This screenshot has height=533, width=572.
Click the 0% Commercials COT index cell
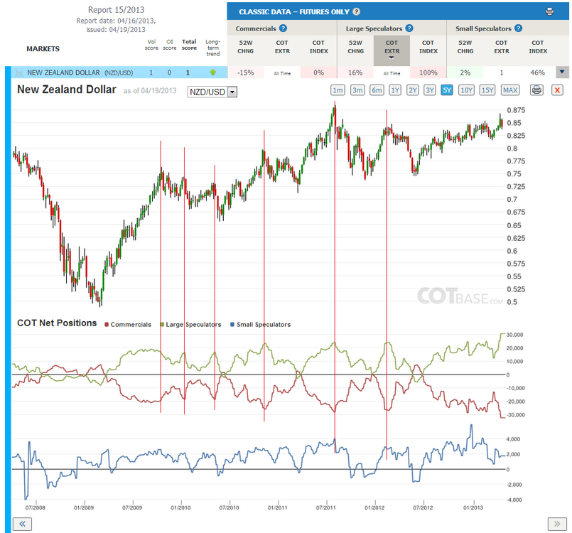pyautogui.click(x=318, y=72)
